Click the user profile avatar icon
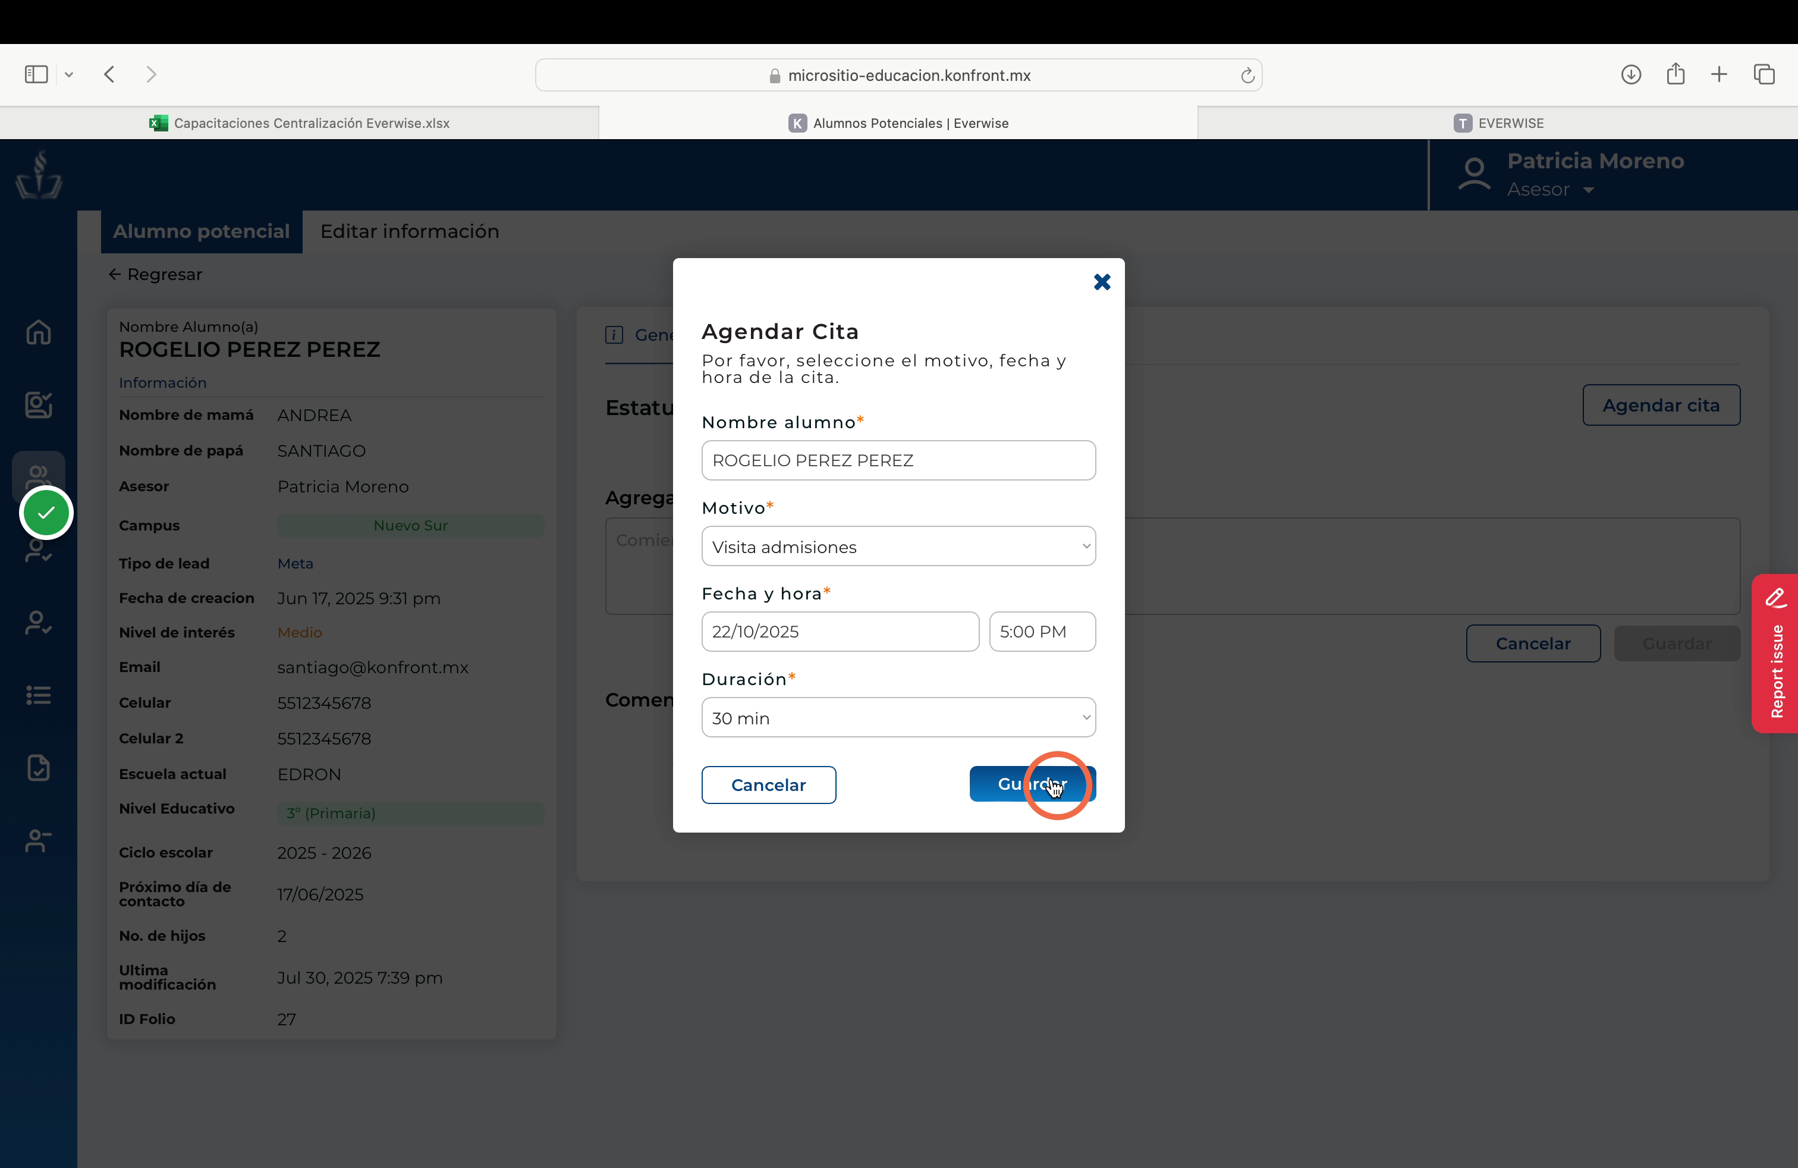 [1474, 174]
